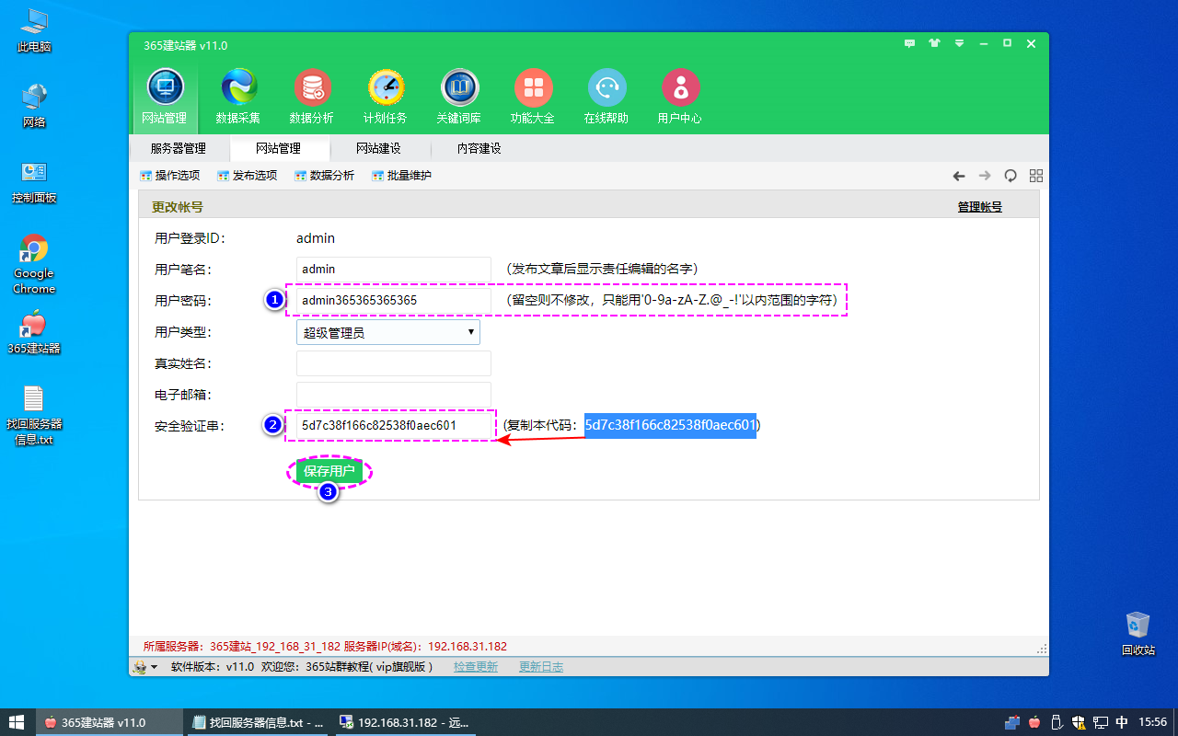
Task: Open 此电脑 desktop icon
Action: click(34, 30)
